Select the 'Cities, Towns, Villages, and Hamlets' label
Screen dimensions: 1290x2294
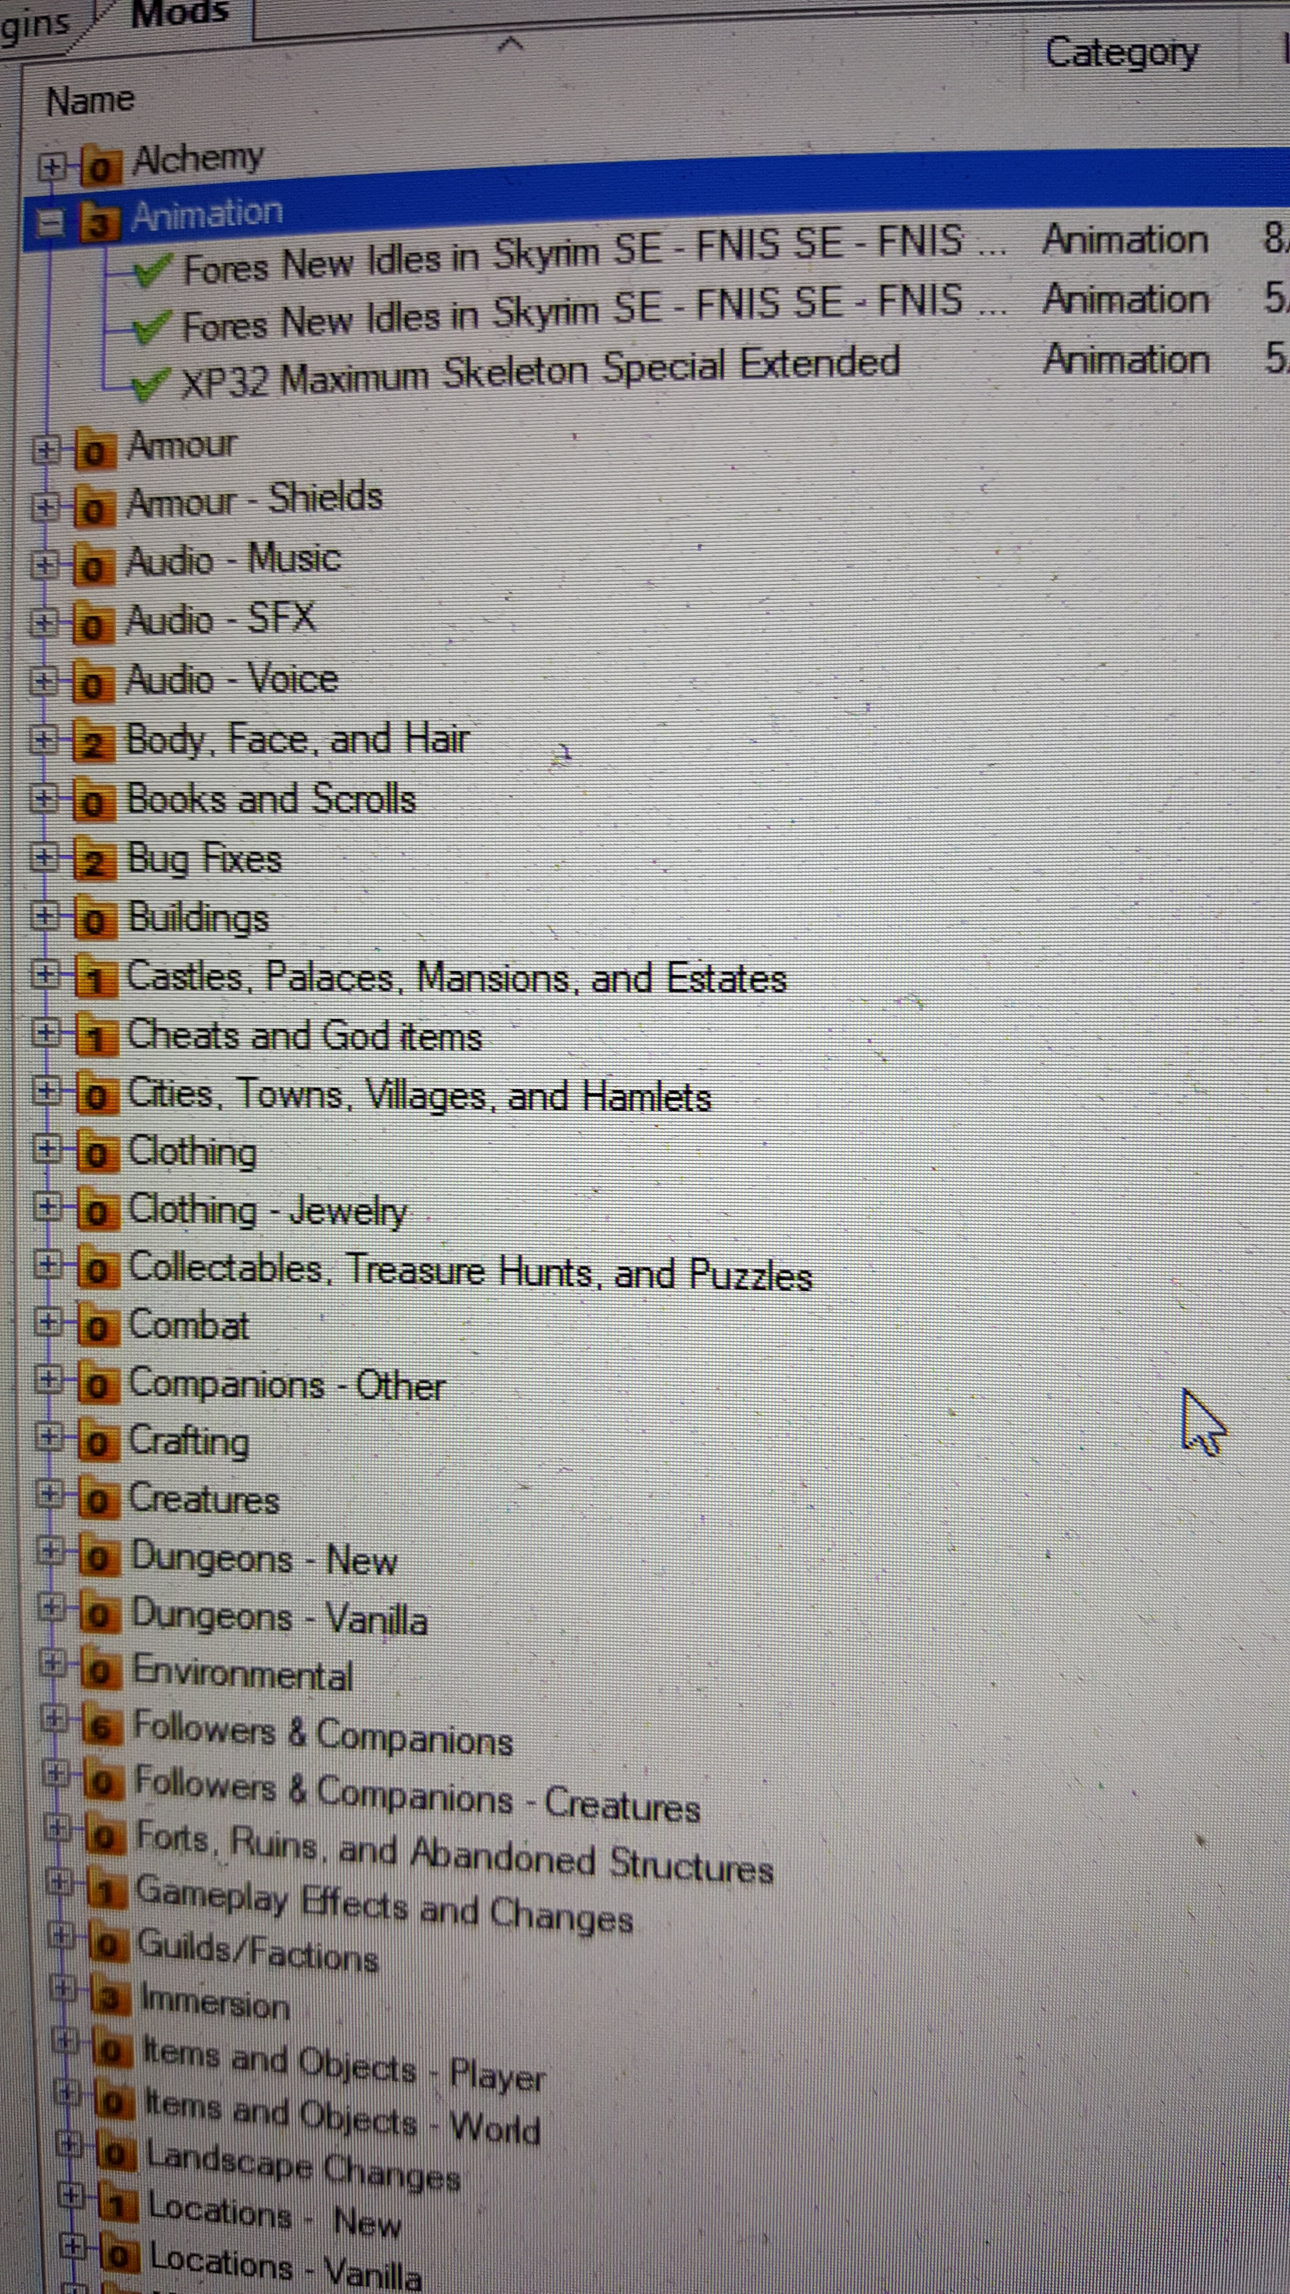[x=420, y=1096]
